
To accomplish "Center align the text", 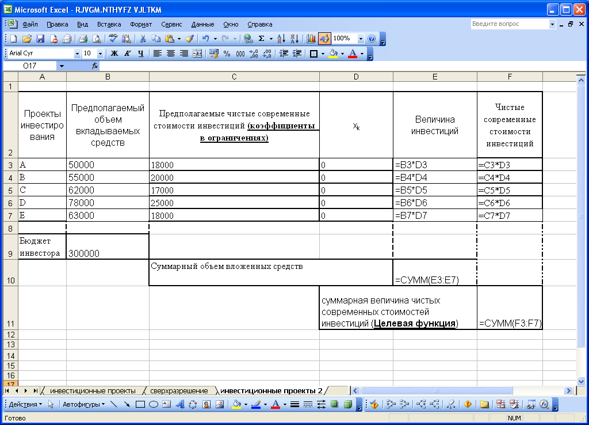I will (x=170, y=54).
